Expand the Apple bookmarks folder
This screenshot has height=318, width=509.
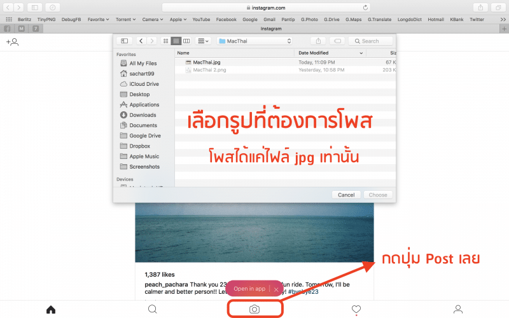178,20
